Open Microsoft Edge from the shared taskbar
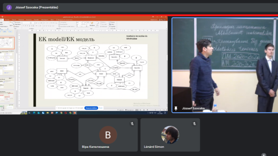The width and height of the screenshot is (278, 156). pos(34,113)
